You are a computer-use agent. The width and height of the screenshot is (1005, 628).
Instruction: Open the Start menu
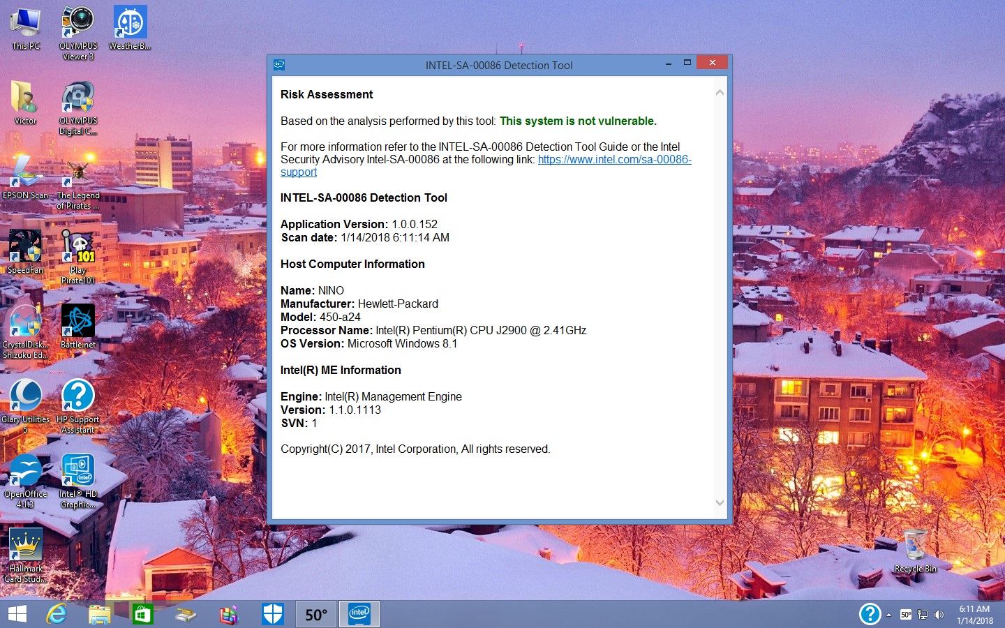16,614
